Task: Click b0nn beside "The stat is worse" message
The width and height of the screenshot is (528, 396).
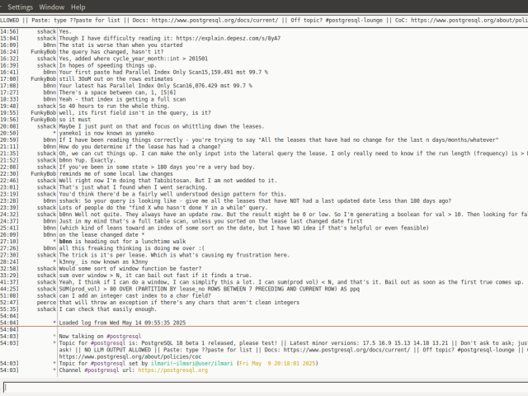Action: (x=49, y=45)
